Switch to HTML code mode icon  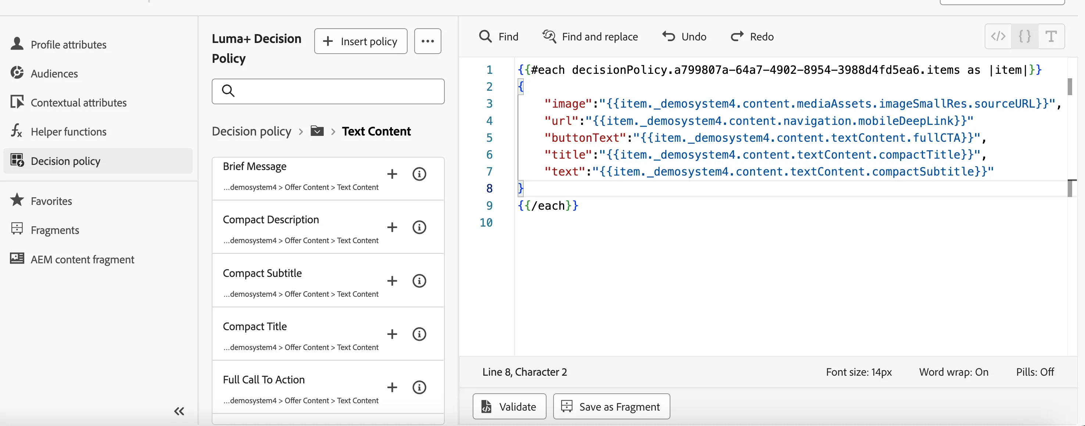coord(998,37)
